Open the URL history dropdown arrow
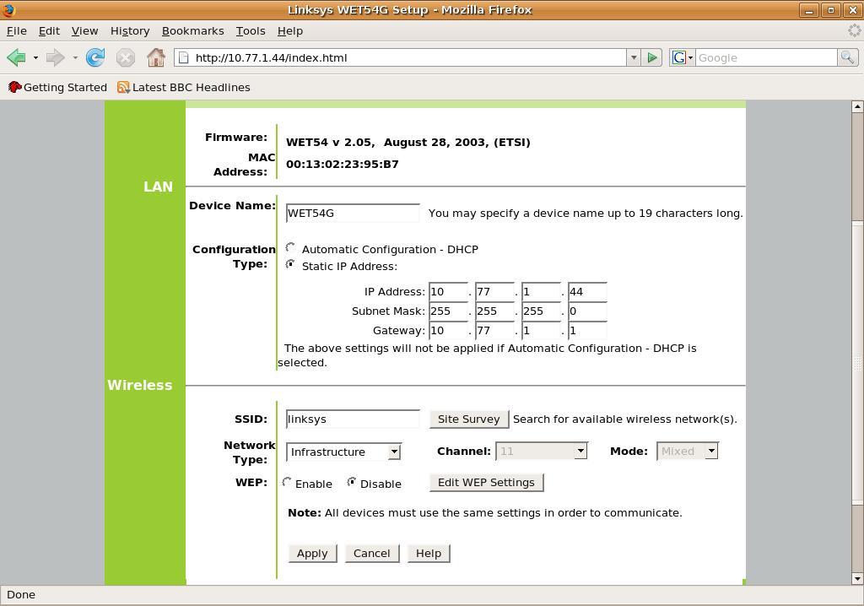 pos(633,57)
